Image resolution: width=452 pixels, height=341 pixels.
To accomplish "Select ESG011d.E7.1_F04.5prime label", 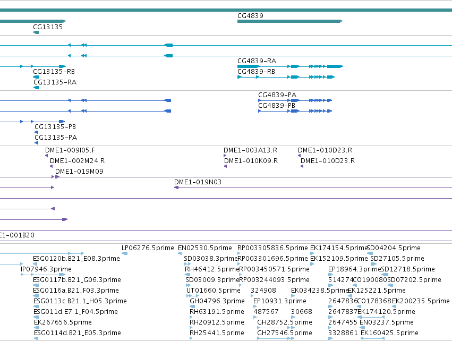I will pos(75,312).
